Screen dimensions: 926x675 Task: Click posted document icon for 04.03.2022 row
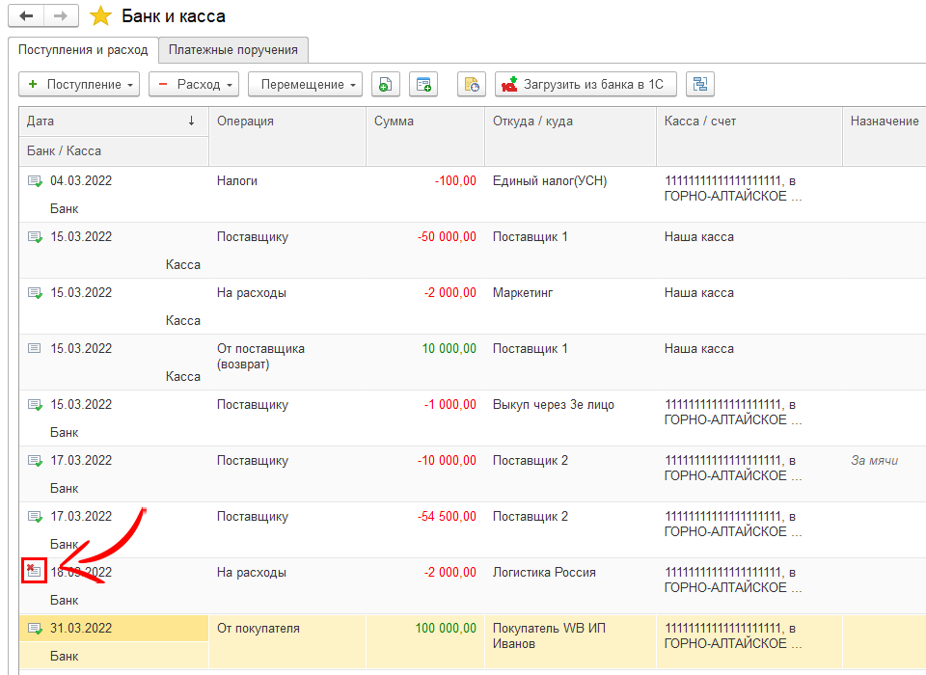[x=35, y=181]
